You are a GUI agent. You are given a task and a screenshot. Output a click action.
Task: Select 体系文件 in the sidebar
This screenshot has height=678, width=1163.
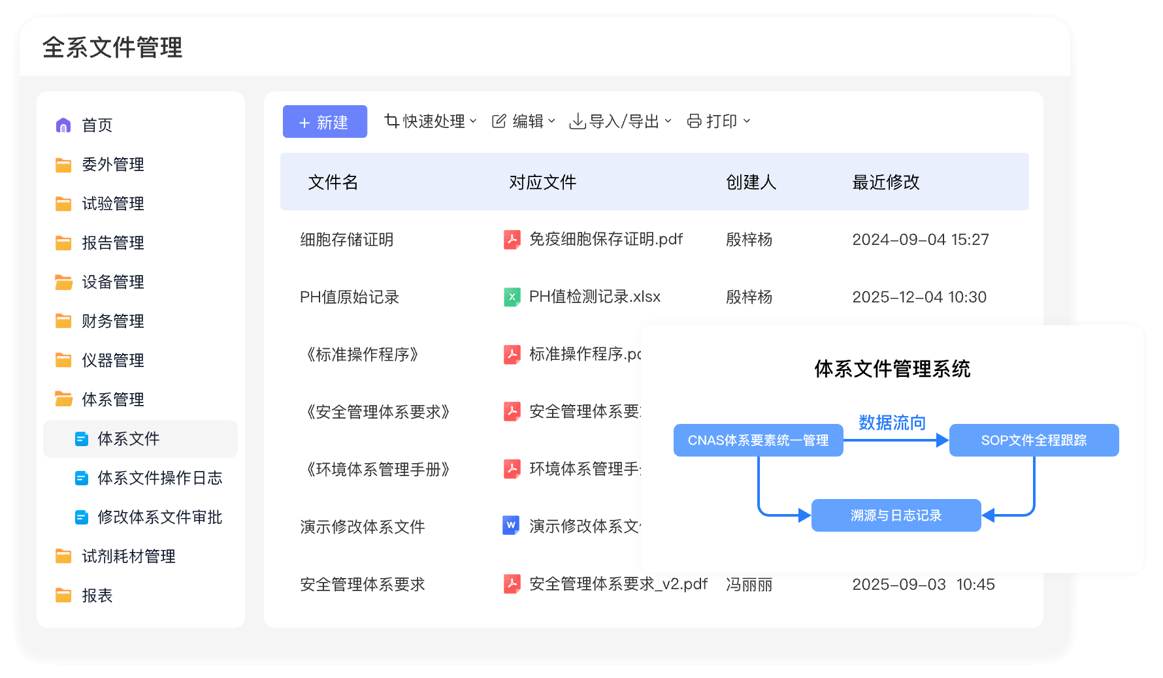[129, 439]
